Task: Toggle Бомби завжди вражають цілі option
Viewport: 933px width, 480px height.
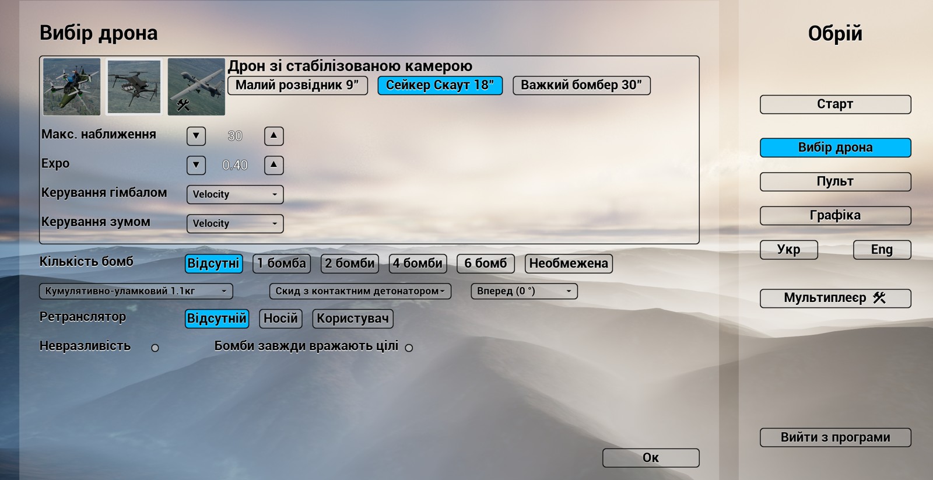Action: pos(409,348)
